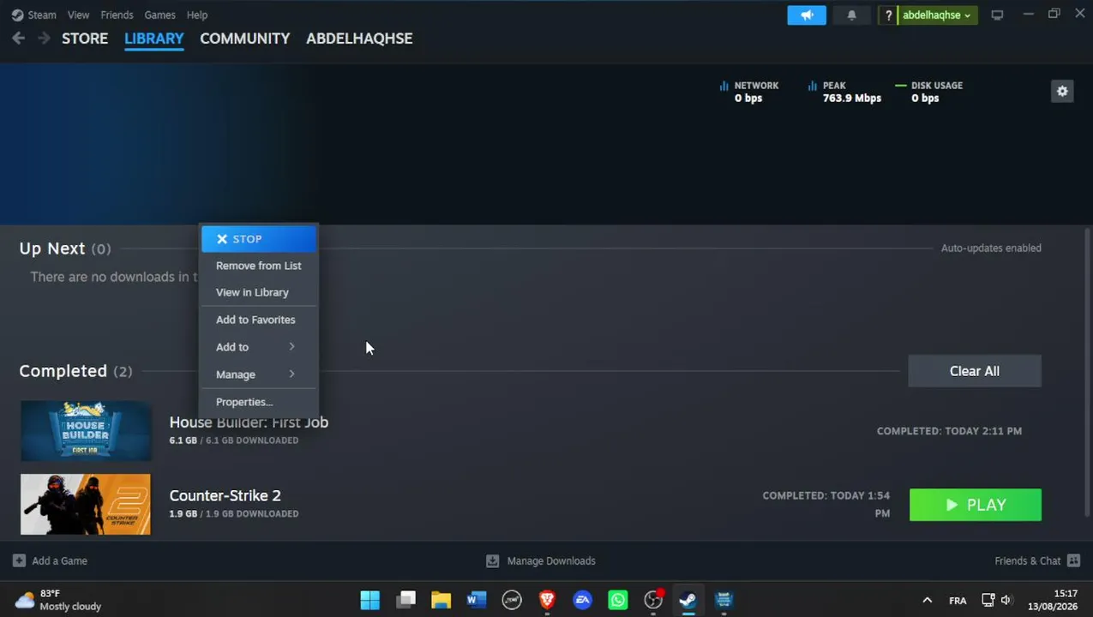
Task: Click the PEAK 763.9 Mbps stat
Action: pos(844,92)
